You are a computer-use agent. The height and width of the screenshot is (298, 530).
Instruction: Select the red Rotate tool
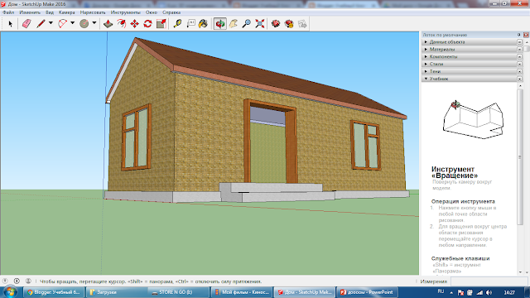point(147,24)
